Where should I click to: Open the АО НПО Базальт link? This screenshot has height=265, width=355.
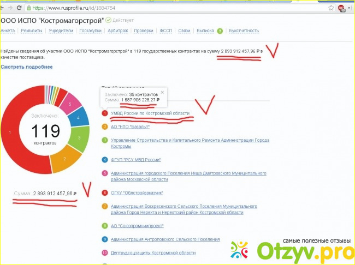tap(129, 127)
